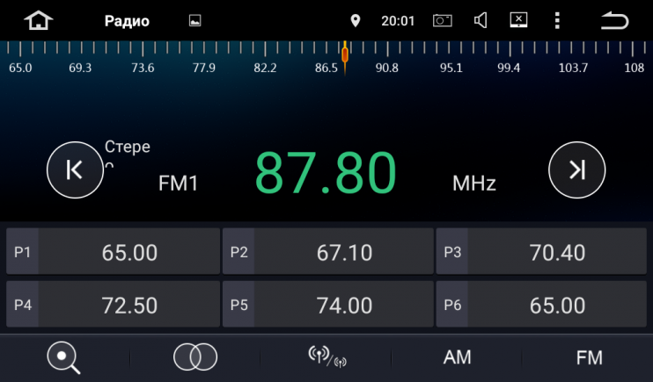Select preset P5 74.00
This screenshot has height=382, width=653.
327,304
